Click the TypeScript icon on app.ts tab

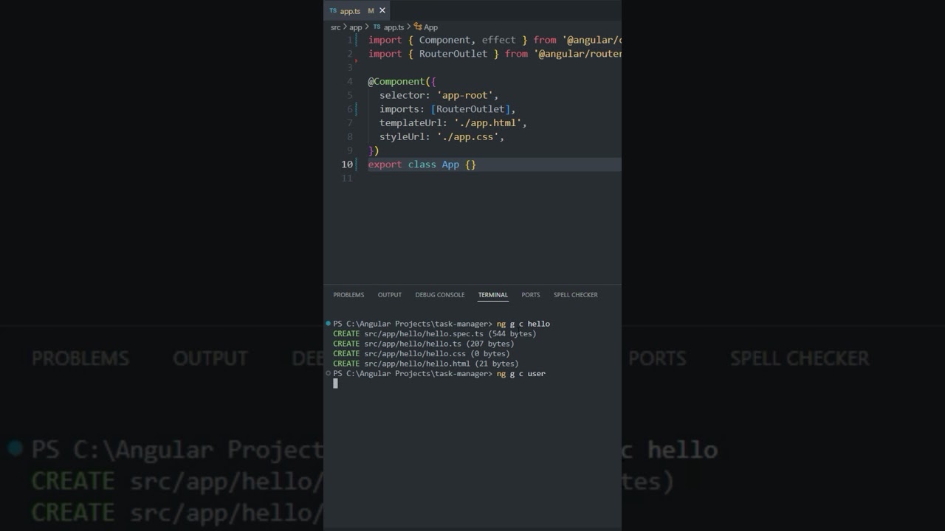click(x=333, y=11)
